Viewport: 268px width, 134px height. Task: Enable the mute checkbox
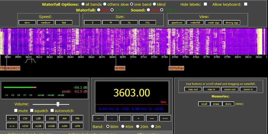16,111
